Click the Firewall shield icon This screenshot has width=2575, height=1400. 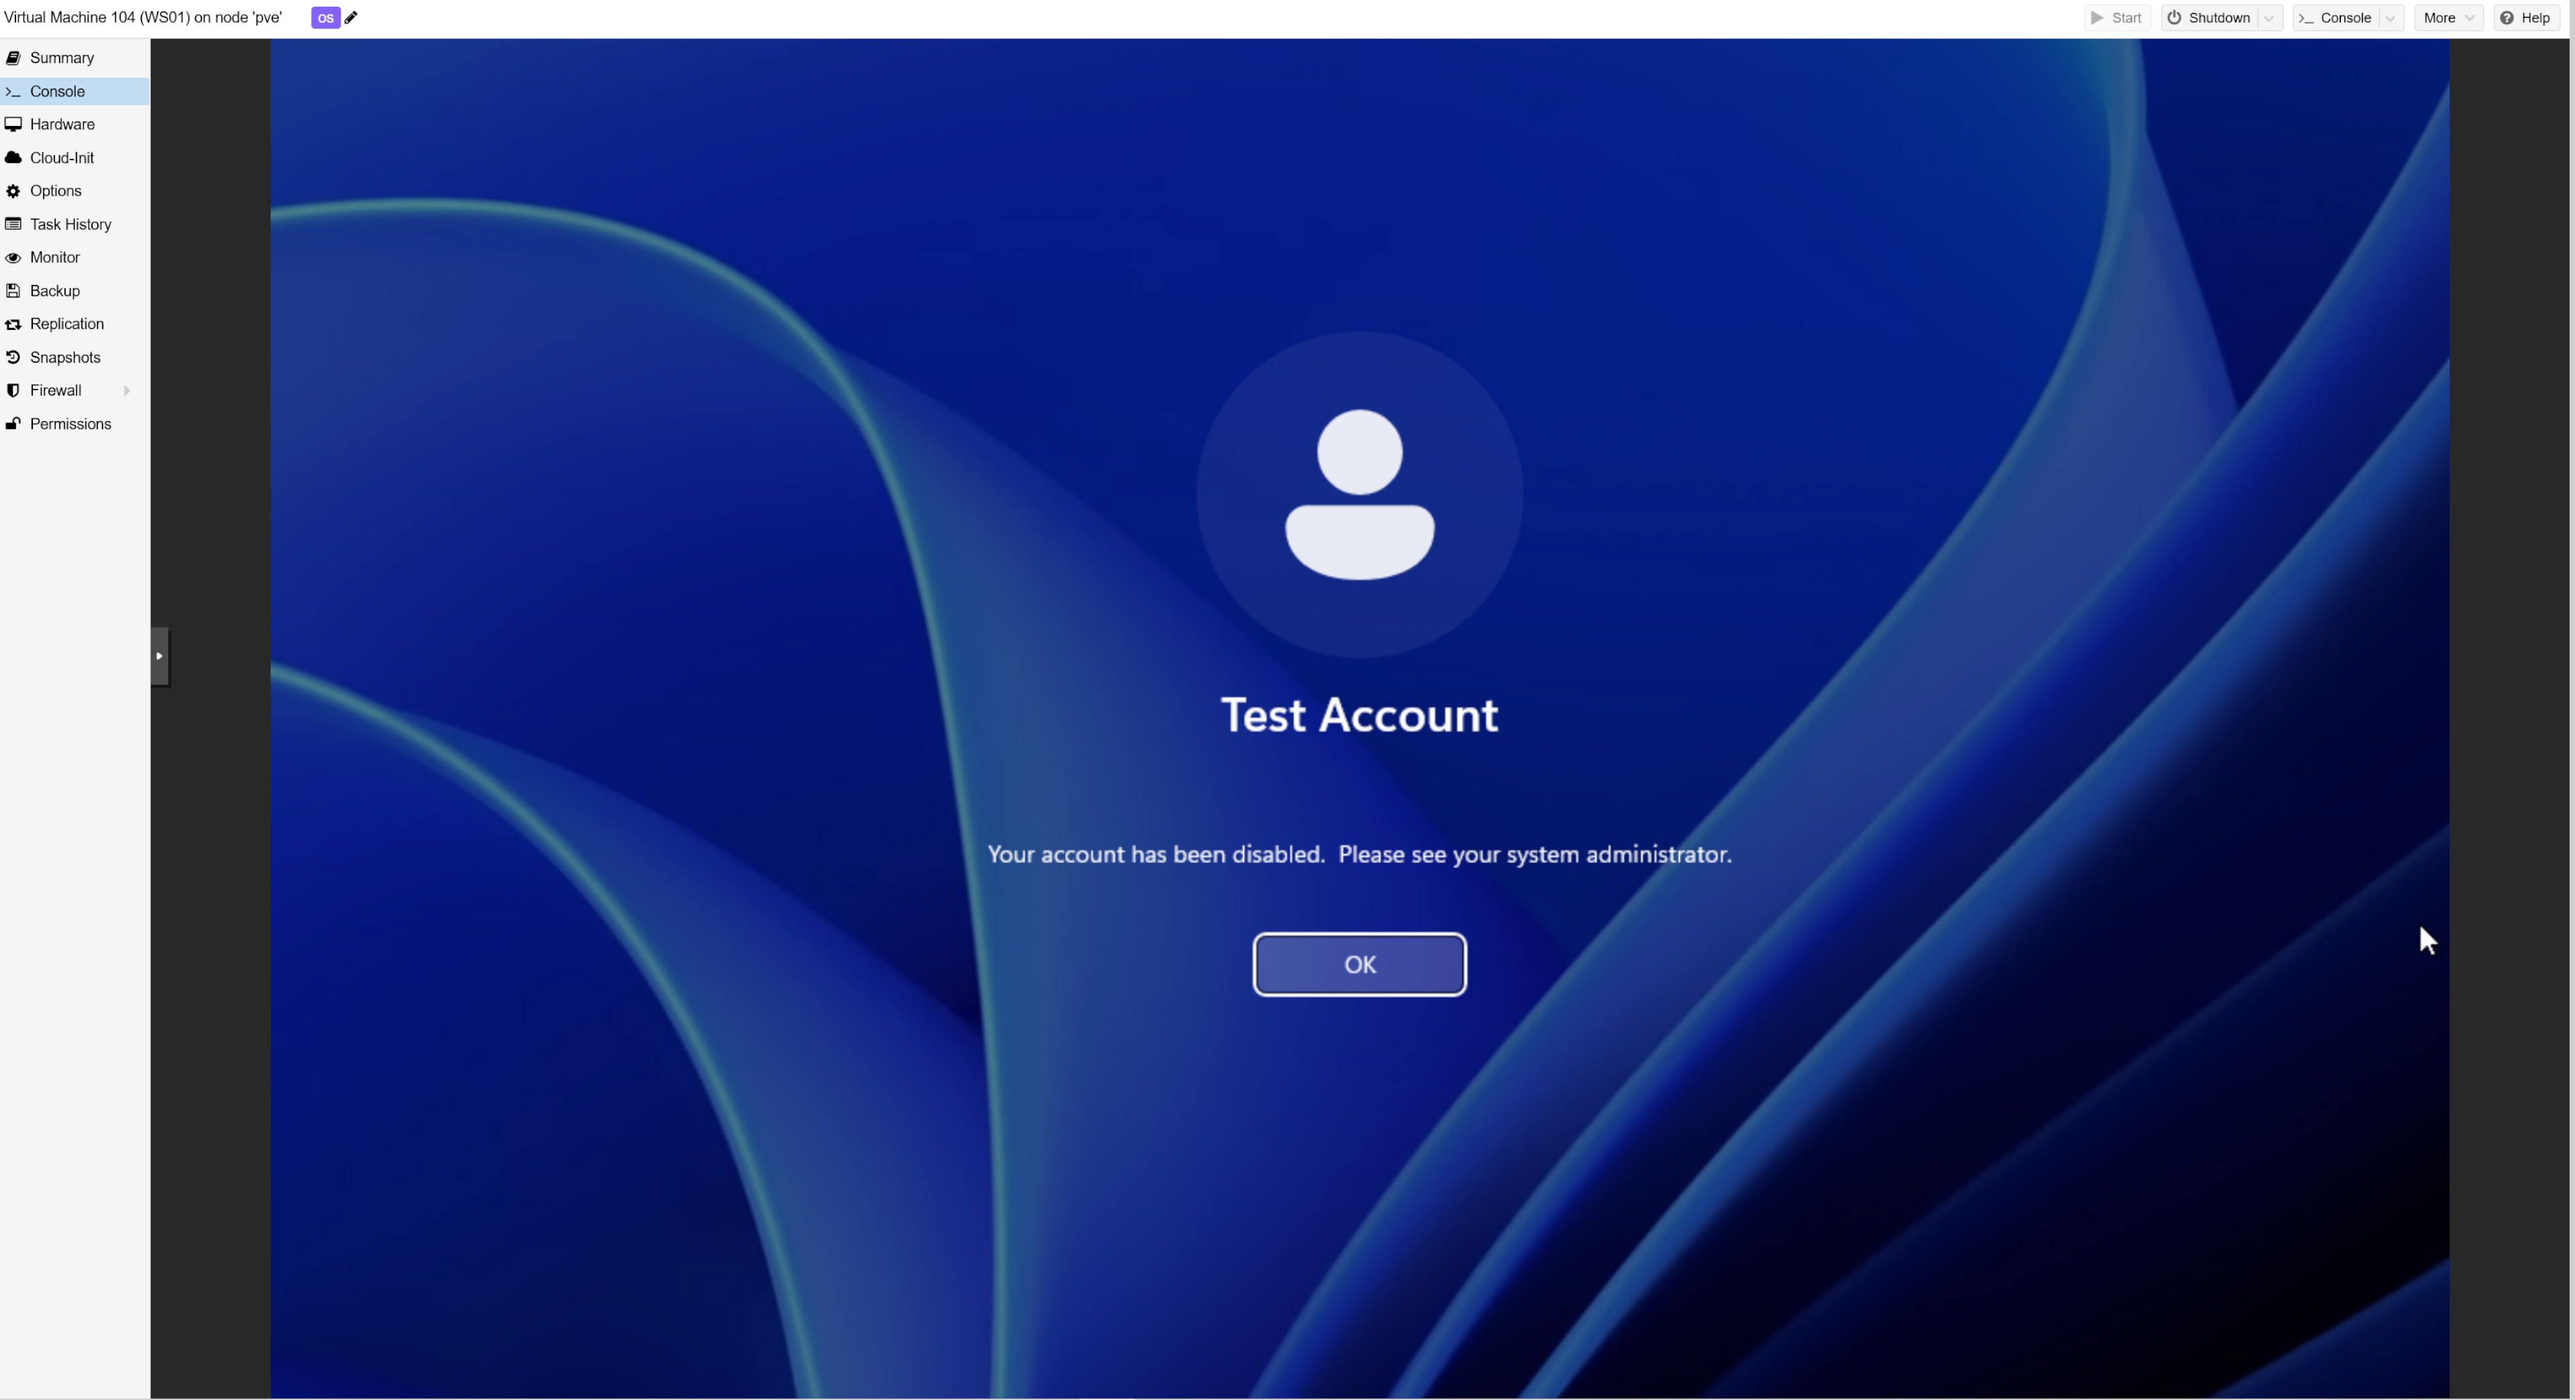click(13, 391)
